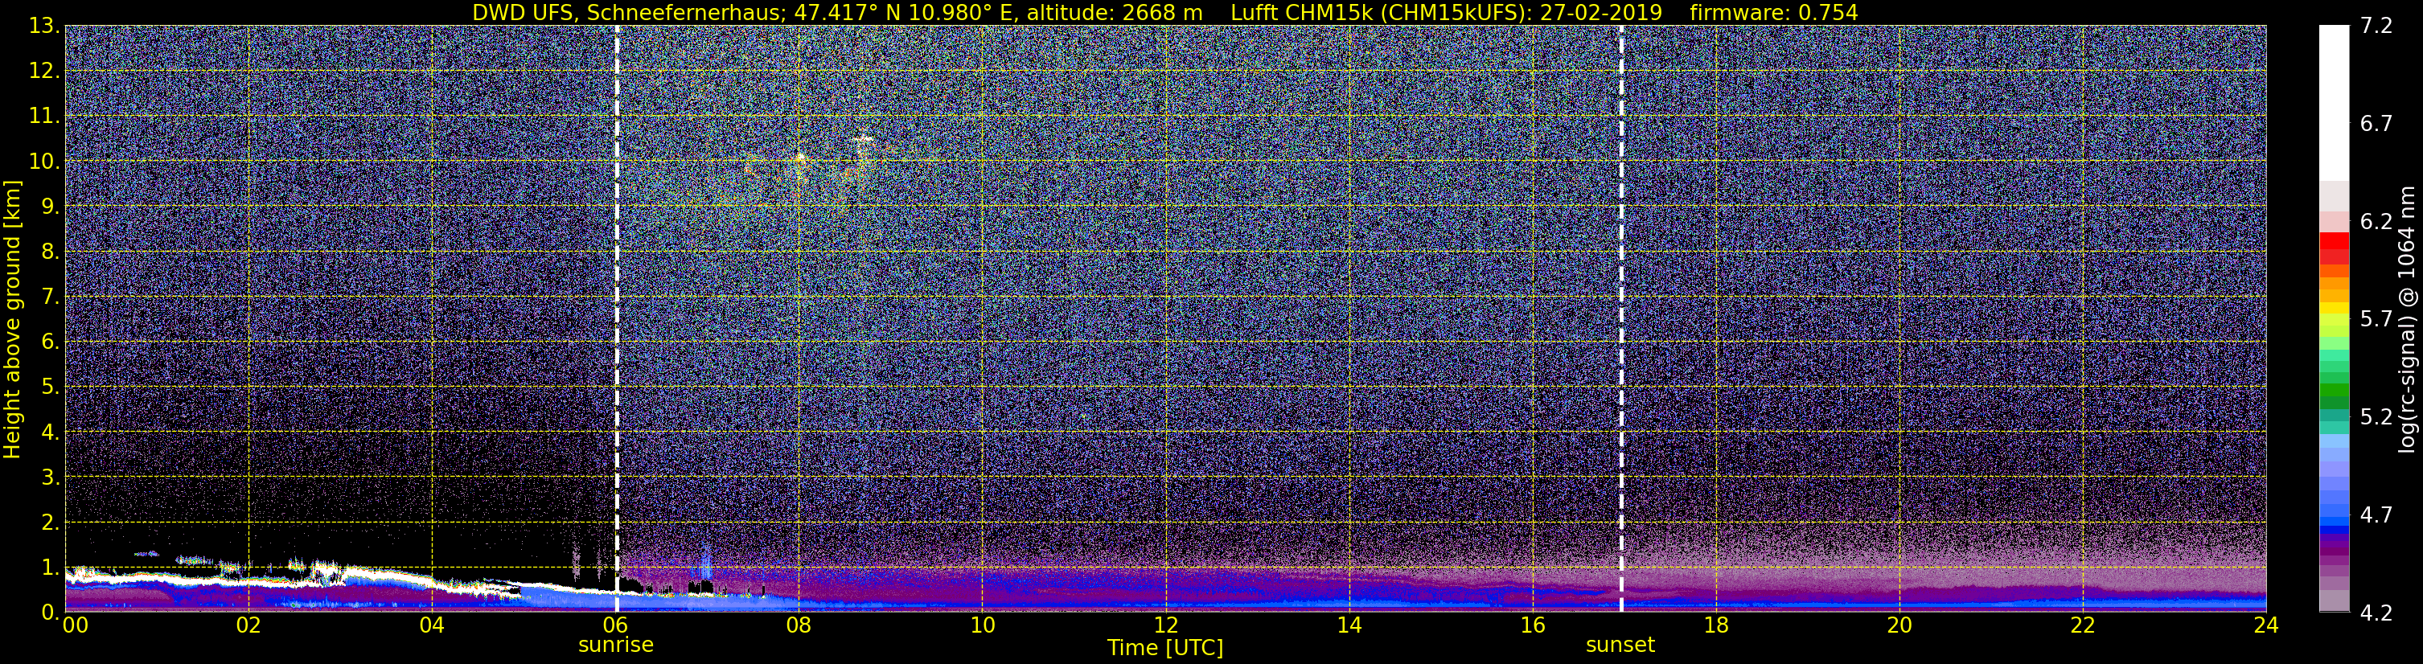Click 'altitude: 2668 m' in the title
Screen dimensions: 2423x664
tap(1115, 13)
